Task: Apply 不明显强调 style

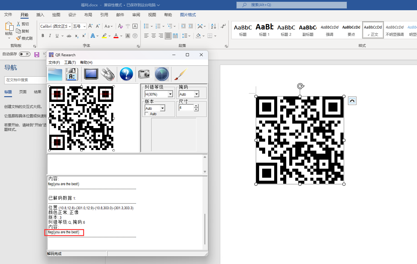Action: coord(395,30)
